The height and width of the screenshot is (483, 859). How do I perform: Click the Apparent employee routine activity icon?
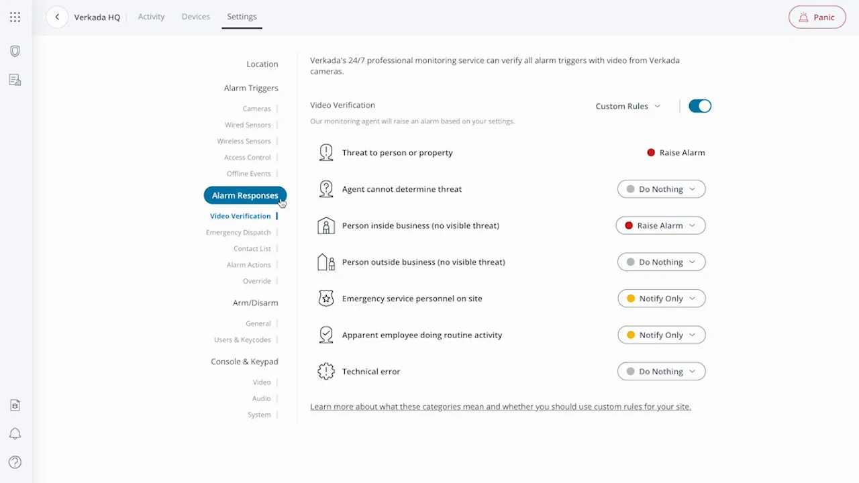(x=326, y=335)
